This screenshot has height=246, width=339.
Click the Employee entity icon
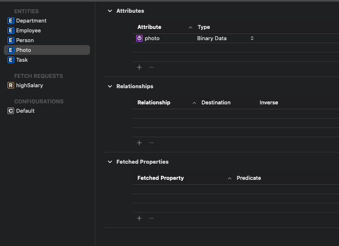coord(11,30)
